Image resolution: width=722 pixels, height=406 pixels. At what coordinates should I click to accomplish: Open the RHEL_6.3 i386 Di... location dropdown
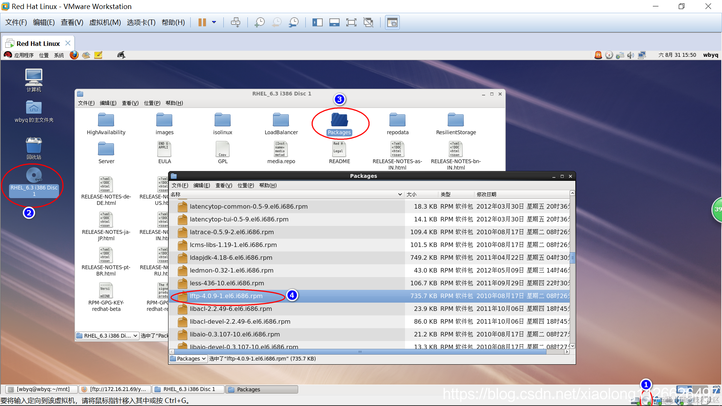coord(107,336)
